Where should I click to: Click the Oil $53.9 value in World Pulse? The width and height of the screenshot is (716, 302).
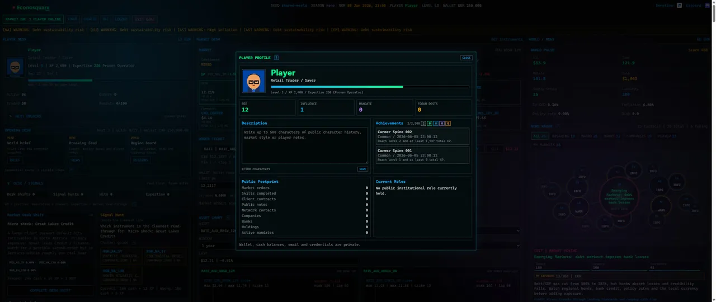click(539, 63)
